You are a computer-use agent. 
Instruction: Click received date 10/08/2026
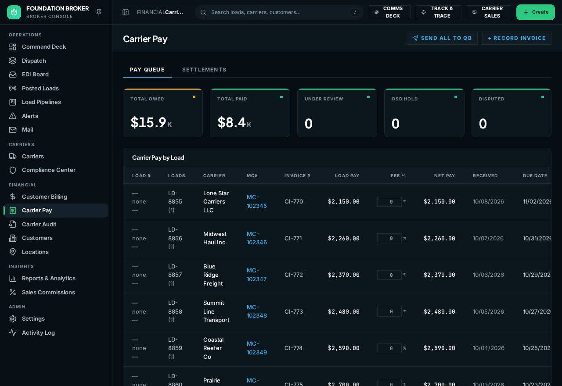click(x=488, y=201)
